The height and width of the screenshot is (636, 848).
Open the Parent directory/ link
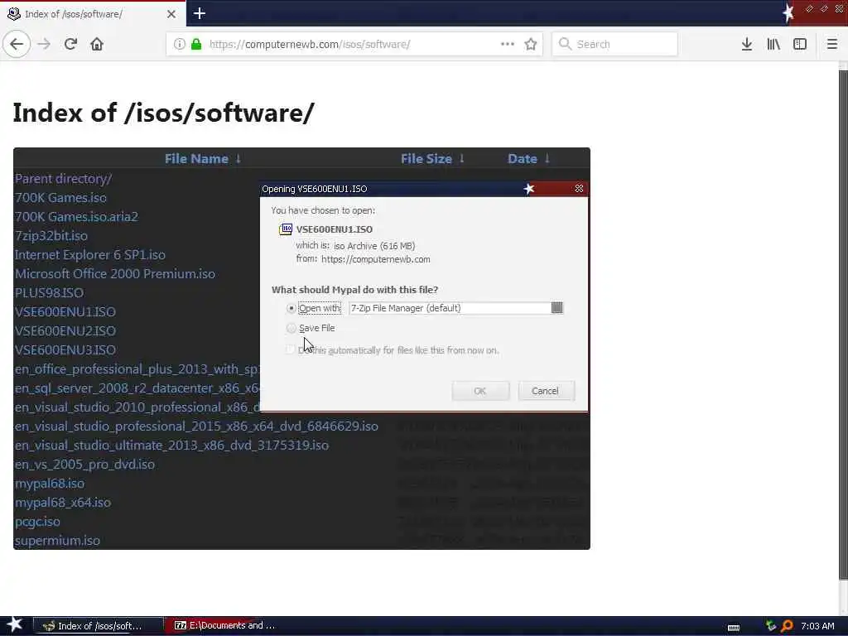coord(63,179)
